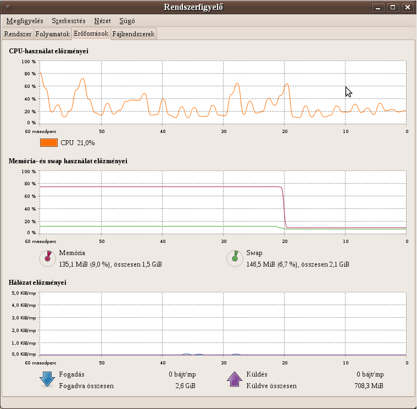Click the orange CPU color swatch
The width and height of the screenshot is (417, 409).
(49, 142)
